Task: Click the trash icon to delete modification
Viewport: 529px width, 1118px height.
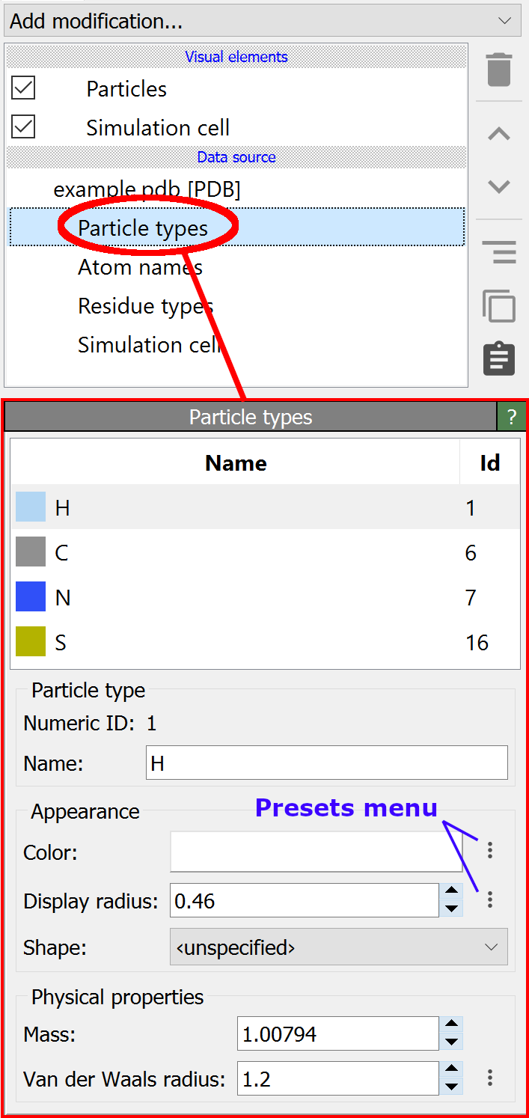Action: click(499, 70)
